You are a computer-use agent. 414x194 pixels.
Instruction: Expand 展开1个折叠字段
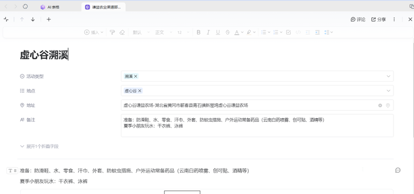pos(39,146)
